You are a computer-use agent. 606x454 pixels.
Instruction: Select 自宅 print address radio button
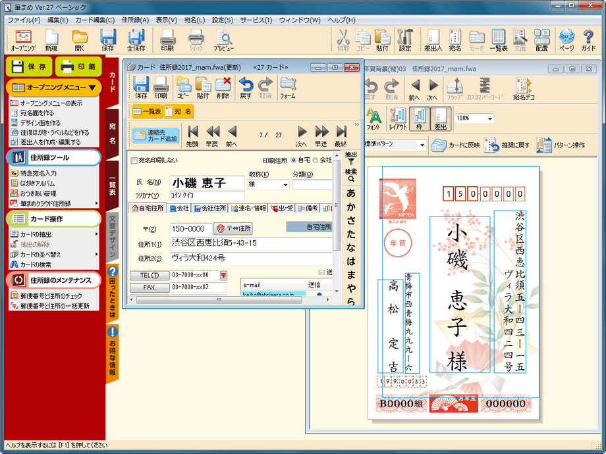pyautogui.click(x=294, y=160)
